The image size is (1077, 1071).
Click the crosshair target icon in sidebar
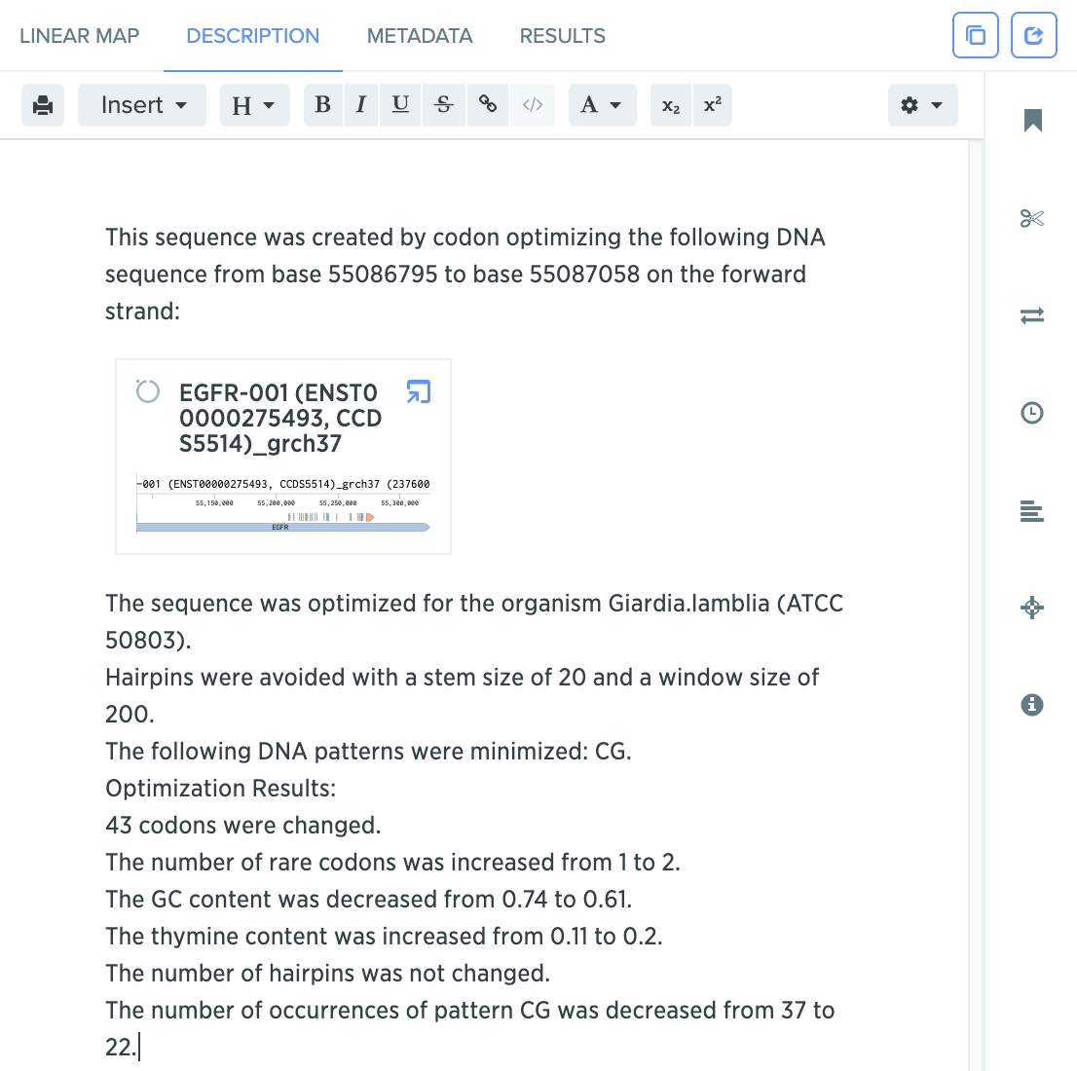point(1032,608)
